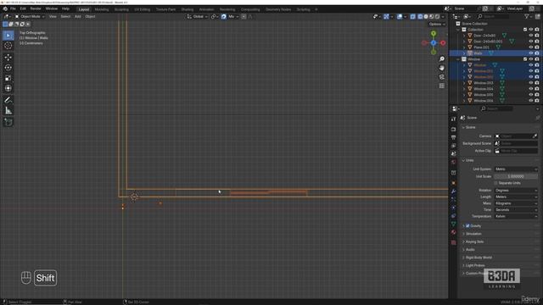Open the Tool properties tab
This screenshot has width=543, height=305.
(x=454, y=119)
